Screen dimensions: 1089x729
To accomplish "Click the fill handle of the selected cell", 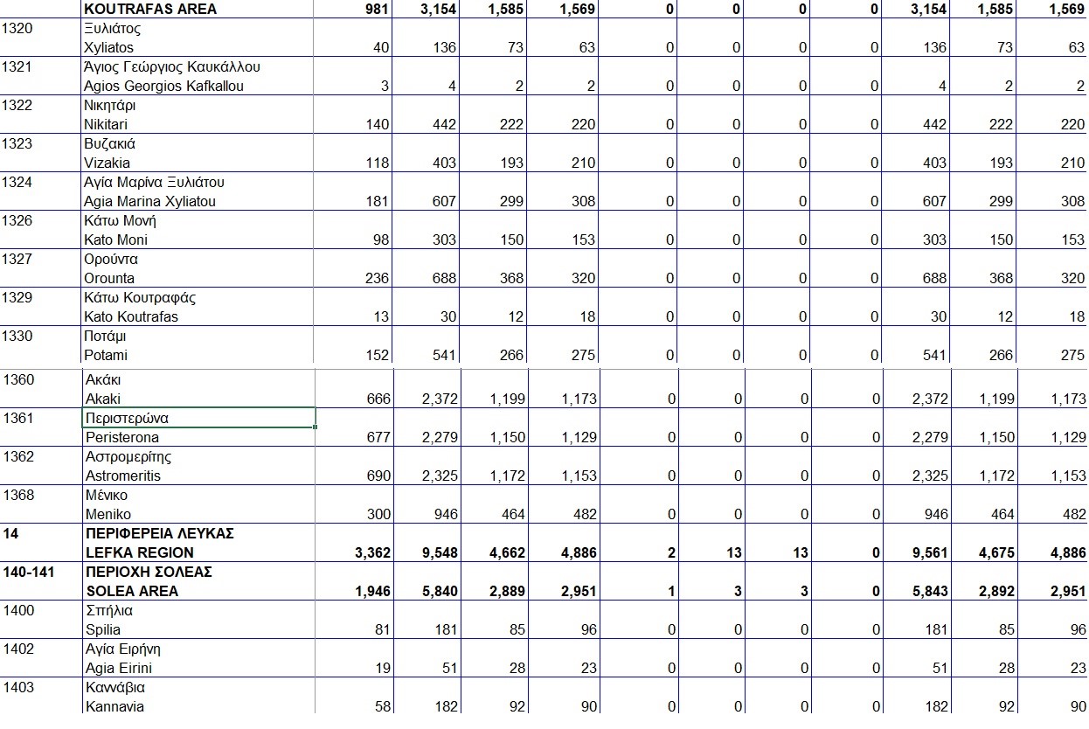I will (x=315, y=427).
